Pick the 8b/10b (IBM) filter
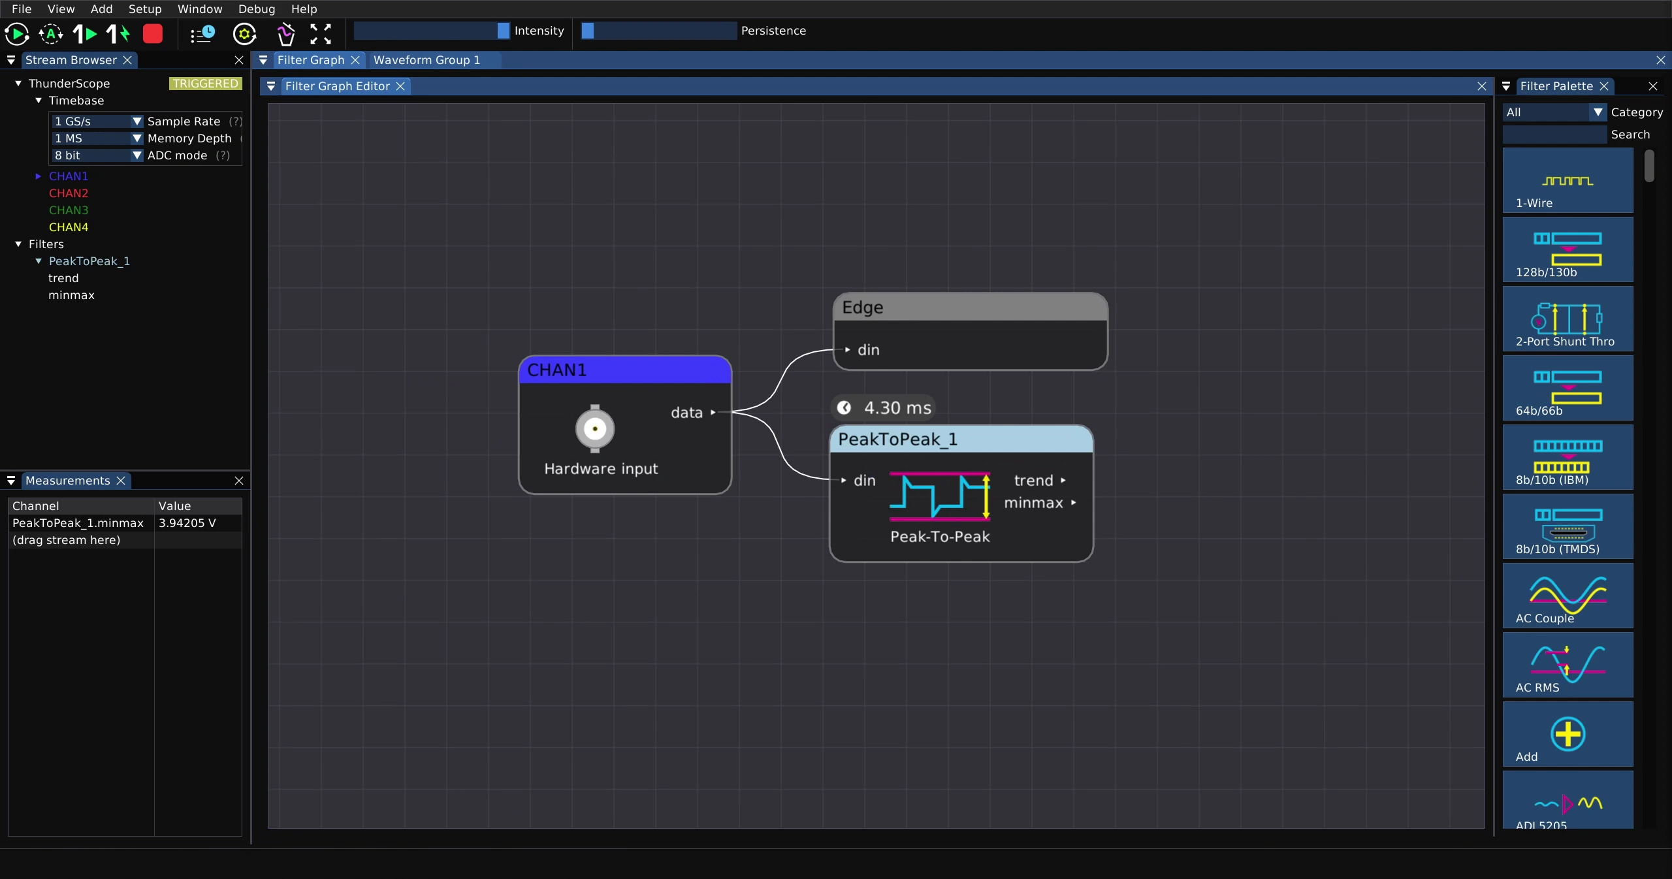Screen dimensions: 1672x879 click(1567, 457)
